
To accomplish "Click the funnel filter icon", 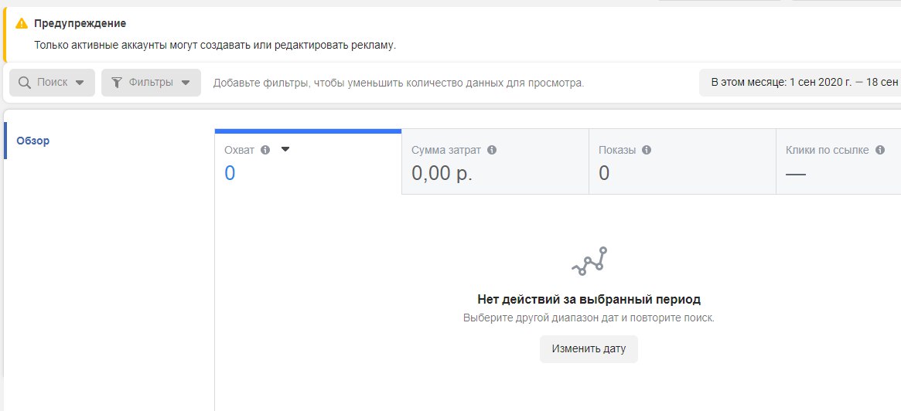I will point(116,83).
